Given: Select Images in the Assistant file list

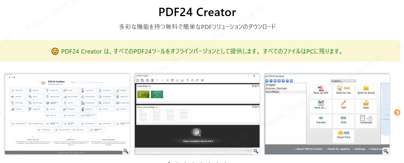Looking at the screenshot, I should click(270, 85).
